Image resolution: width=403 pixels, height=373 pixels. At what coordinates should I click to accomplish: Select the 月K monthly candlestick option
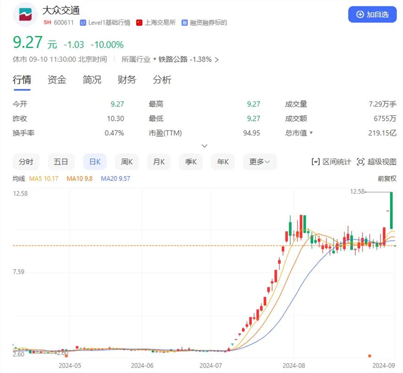pos(158,162)
